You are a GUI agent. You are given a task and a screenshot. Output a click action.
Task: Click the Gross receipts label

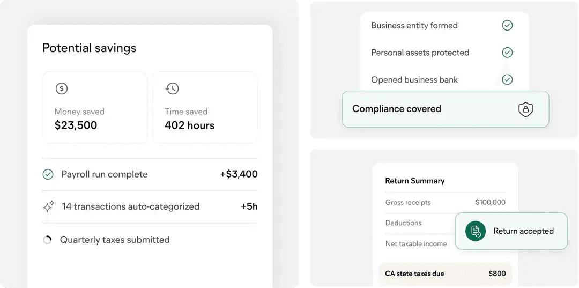point(407,202)
